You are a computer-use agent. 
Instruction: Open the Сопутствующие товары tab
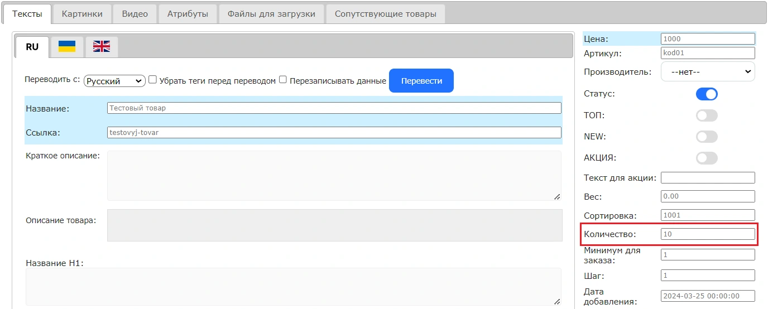click(385, 14)
